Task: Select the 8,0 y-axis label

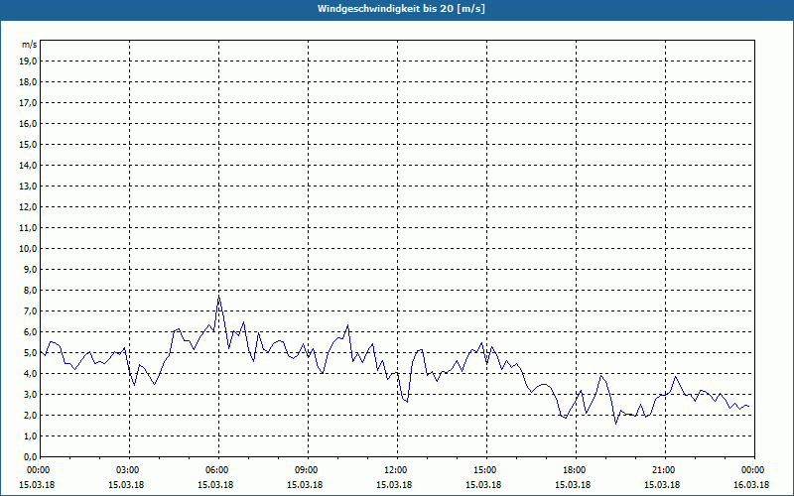Action: coord(31,290)
